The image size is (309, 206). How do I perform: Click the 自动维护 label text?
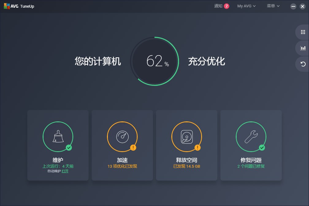pos(54,171)
